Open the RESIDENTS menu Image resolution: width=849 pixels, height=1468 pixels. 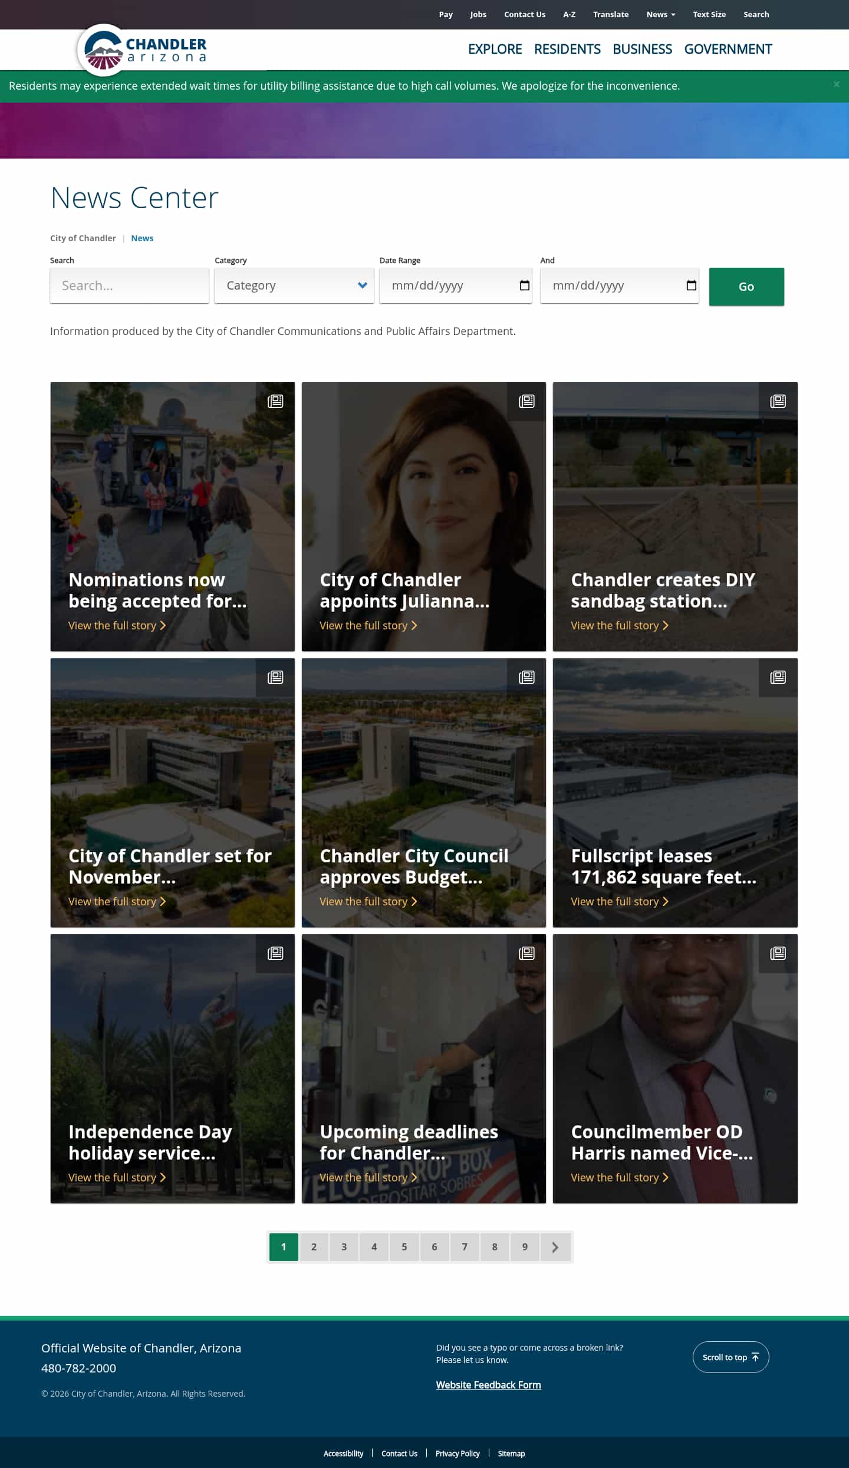[x=567, y=49]
